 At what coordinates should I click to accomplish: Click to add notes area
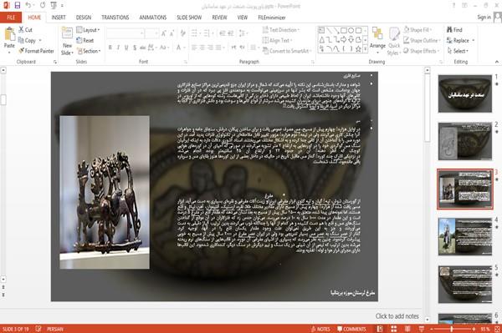tap(397, 316)
